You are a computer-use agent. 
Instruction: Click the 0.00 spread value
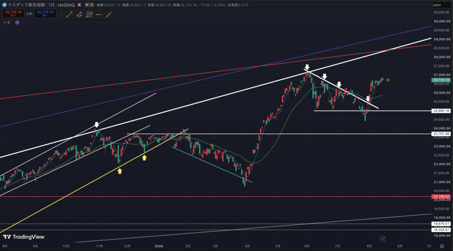click(x=29, y=14)
